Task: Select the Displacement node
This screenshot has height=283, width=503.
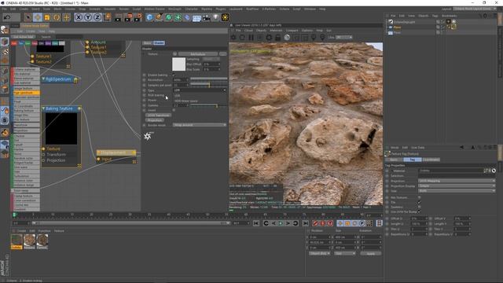Action: [x=116, y=153]
